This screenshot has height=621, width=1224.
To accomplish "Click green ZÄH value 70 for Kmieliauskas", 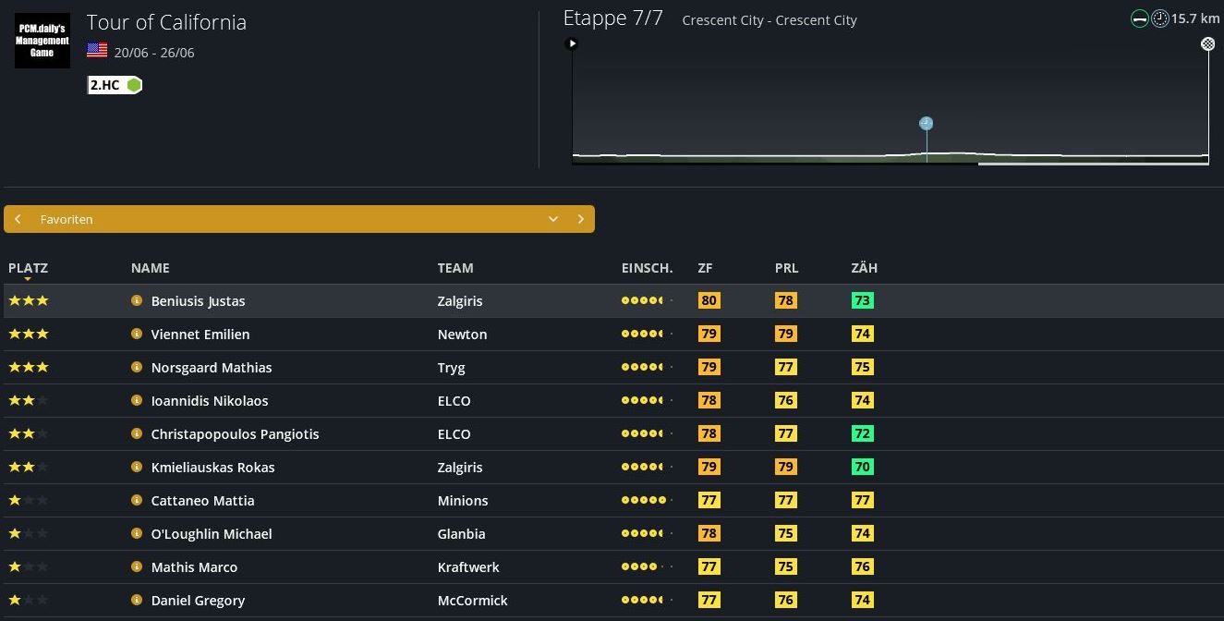I will 862,467.
